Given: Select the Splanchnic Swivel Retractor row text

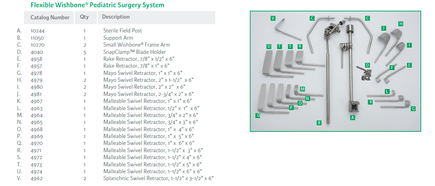Looking at the screenshot, I should pos(158,178).
